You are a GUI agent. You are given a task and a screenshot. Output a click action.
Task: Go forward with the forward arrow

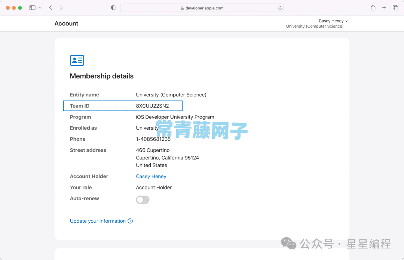point(61,8)
